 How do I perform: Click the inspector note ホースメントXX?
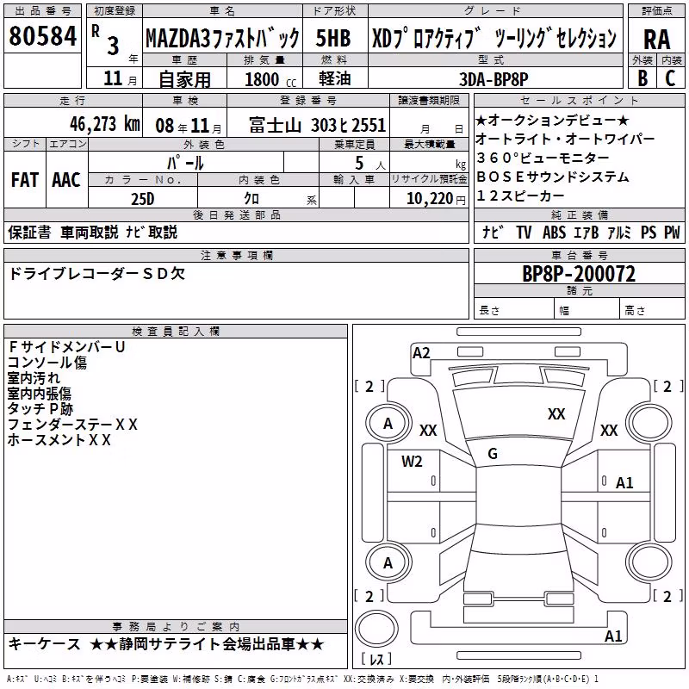point(59,439)
